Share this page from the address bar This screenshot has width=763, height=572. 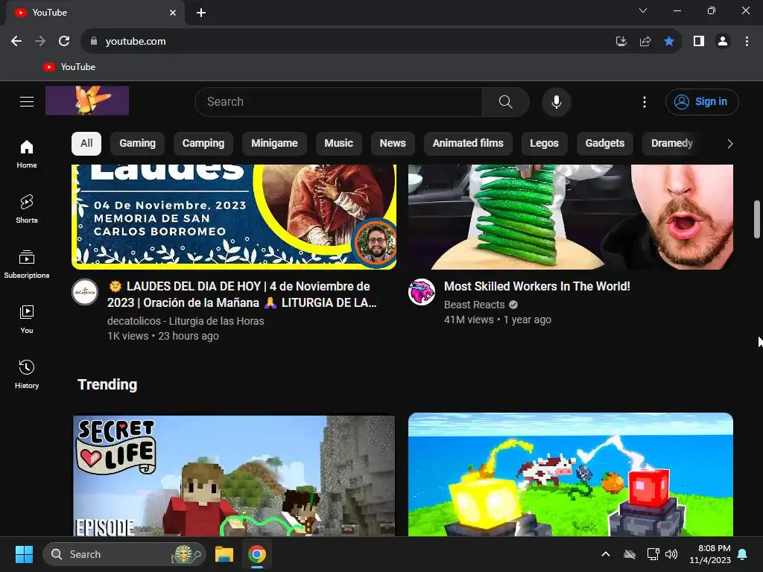[645, 42]
